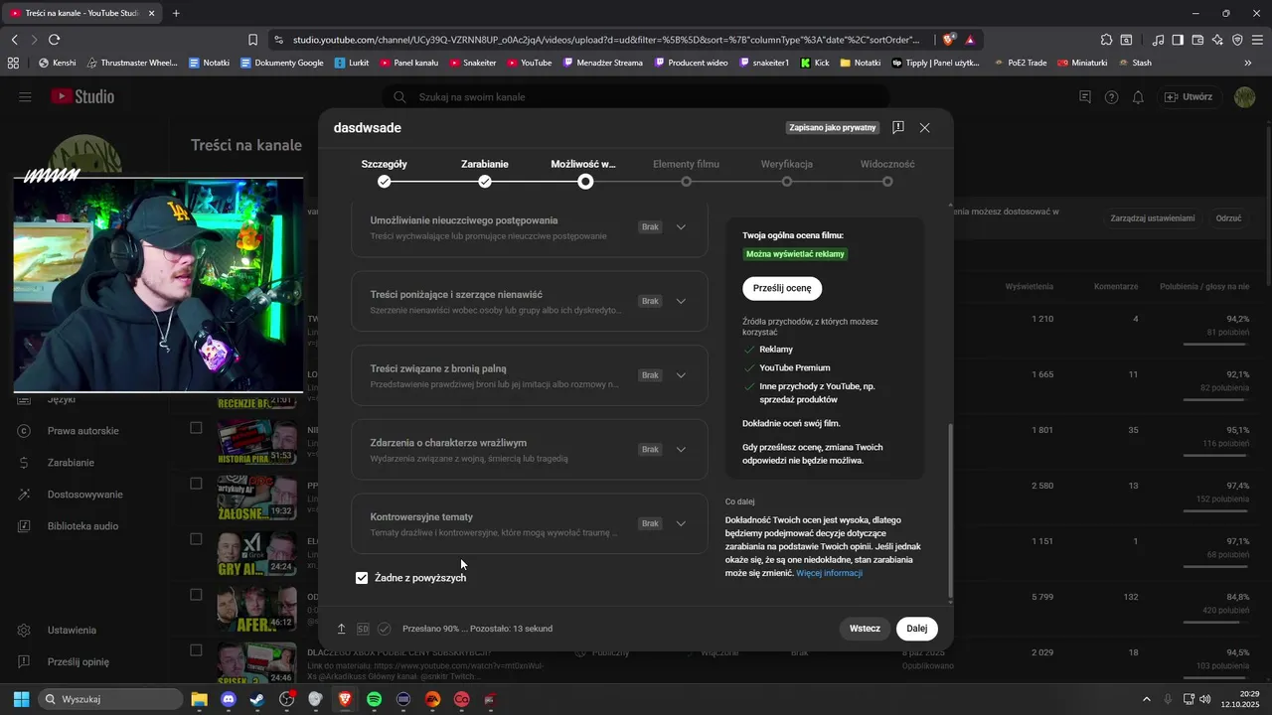Uncheck Żadne z powyższych checkbox
Image resolution: width=1272 pixels, height=715 pixels.
coord(362,578)
